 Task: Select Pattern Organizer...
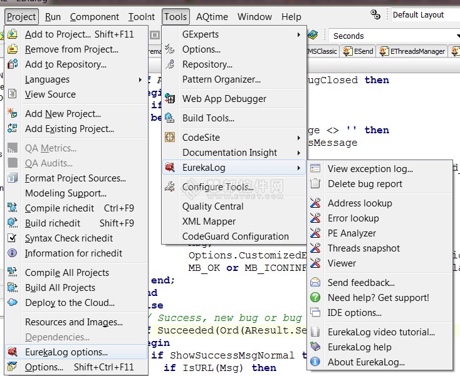(234, 79)
